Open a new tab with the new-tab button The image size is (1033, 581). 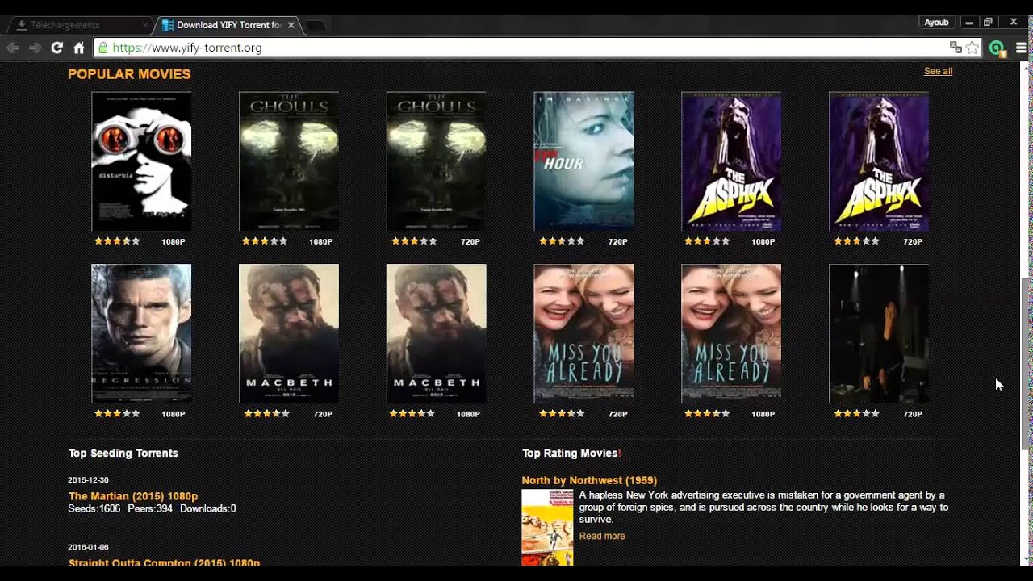316,26
